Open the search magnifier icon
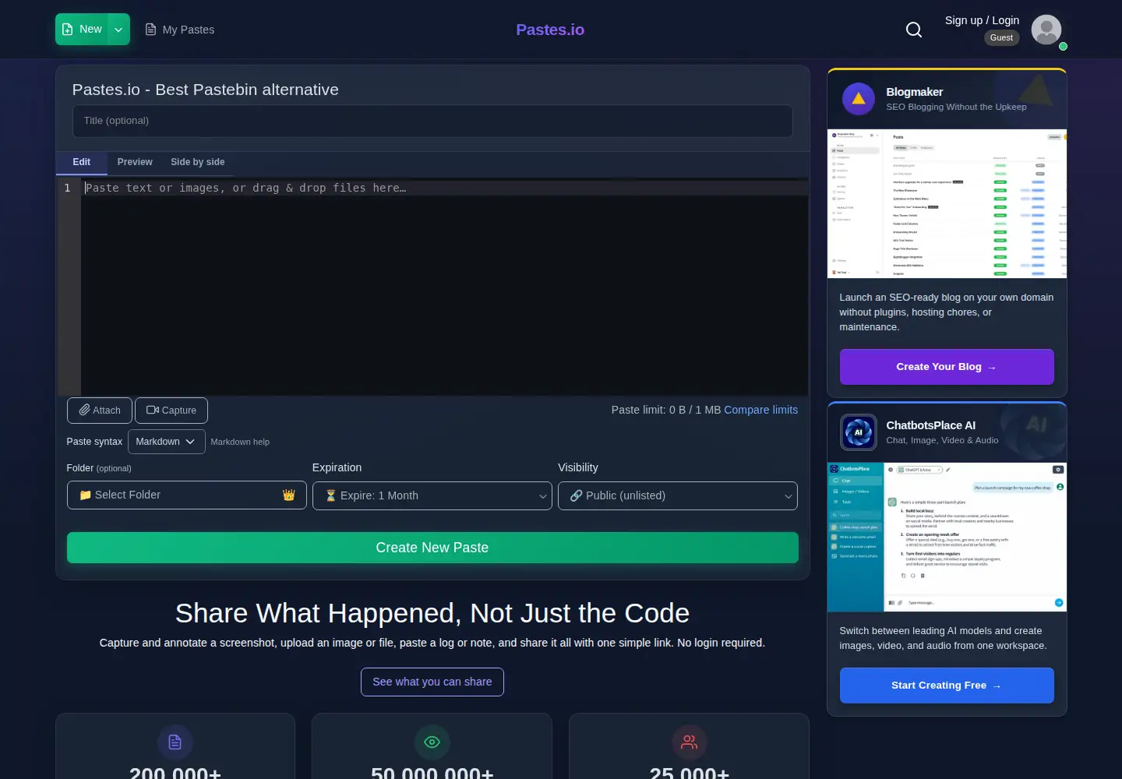Image resolution: width=1122 pixels, height=779 pixels. (x=914, y=30)
